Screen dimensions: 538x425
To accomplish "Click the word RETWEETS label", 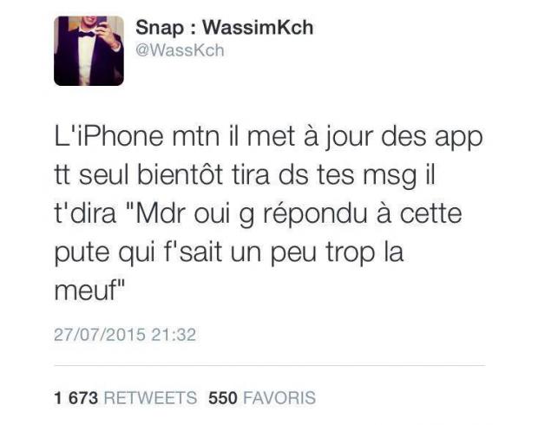I will click(x=150, y=398).
